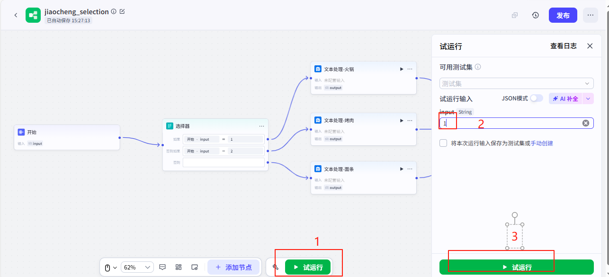Click the auto-layout grid icon

pyautogui.click(x=179, y=267)
